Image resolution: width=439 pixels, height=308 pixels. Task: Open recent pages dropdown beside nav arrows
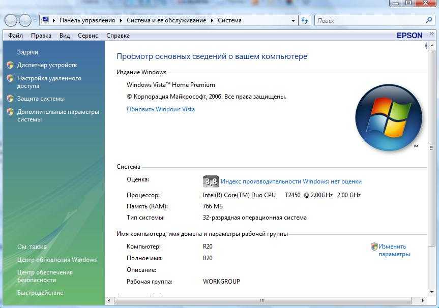pyautogui.click(x=35, y=20)
